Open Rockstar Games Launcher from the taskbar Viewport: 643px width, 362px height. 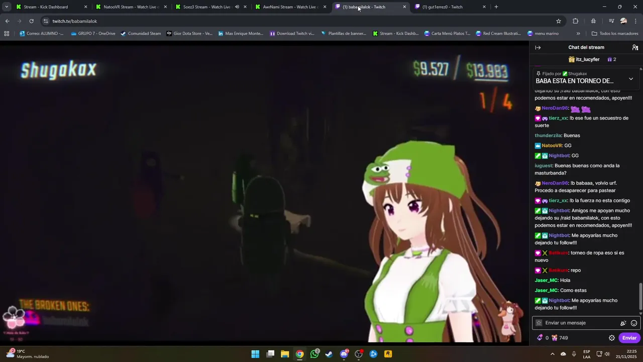click(x=388, y=354)
